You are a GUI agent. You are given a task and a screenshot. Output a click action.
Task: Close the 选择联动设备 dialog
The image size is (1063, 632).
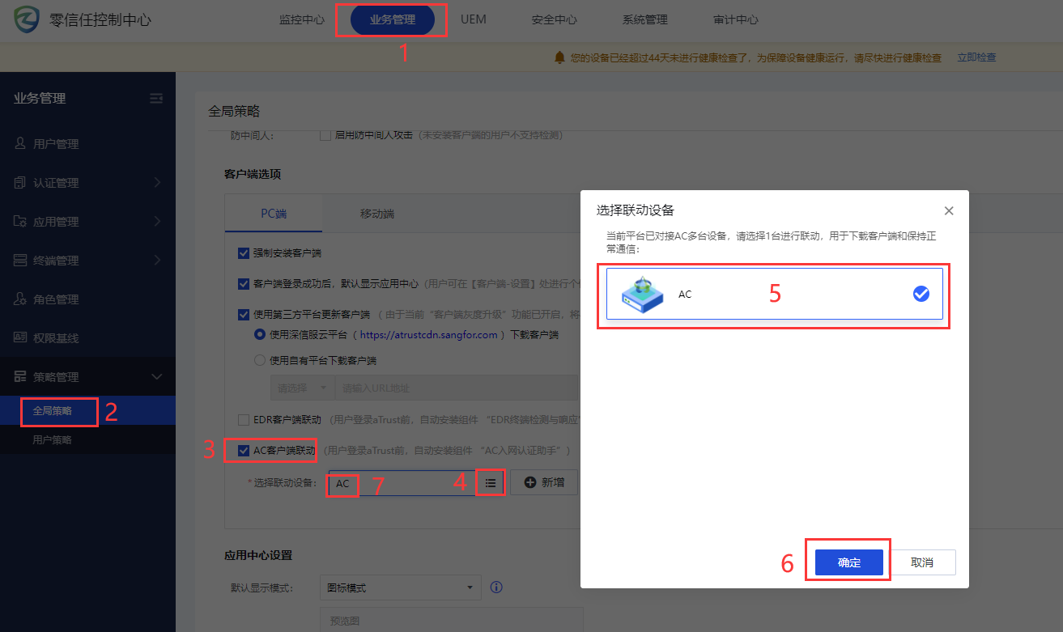tap(949, 211)
